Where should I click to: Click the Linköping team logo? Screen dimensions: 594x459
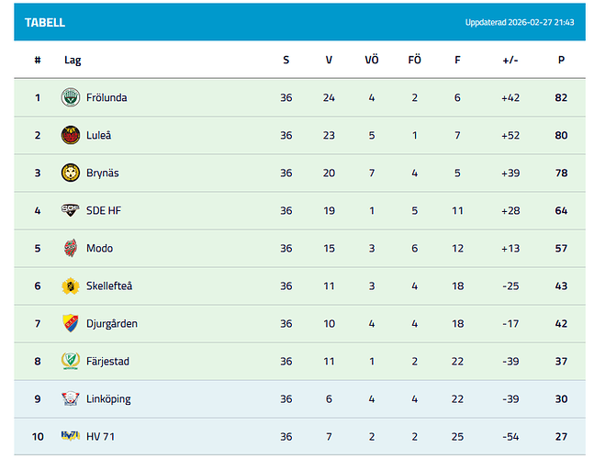[x=71, y=398]
